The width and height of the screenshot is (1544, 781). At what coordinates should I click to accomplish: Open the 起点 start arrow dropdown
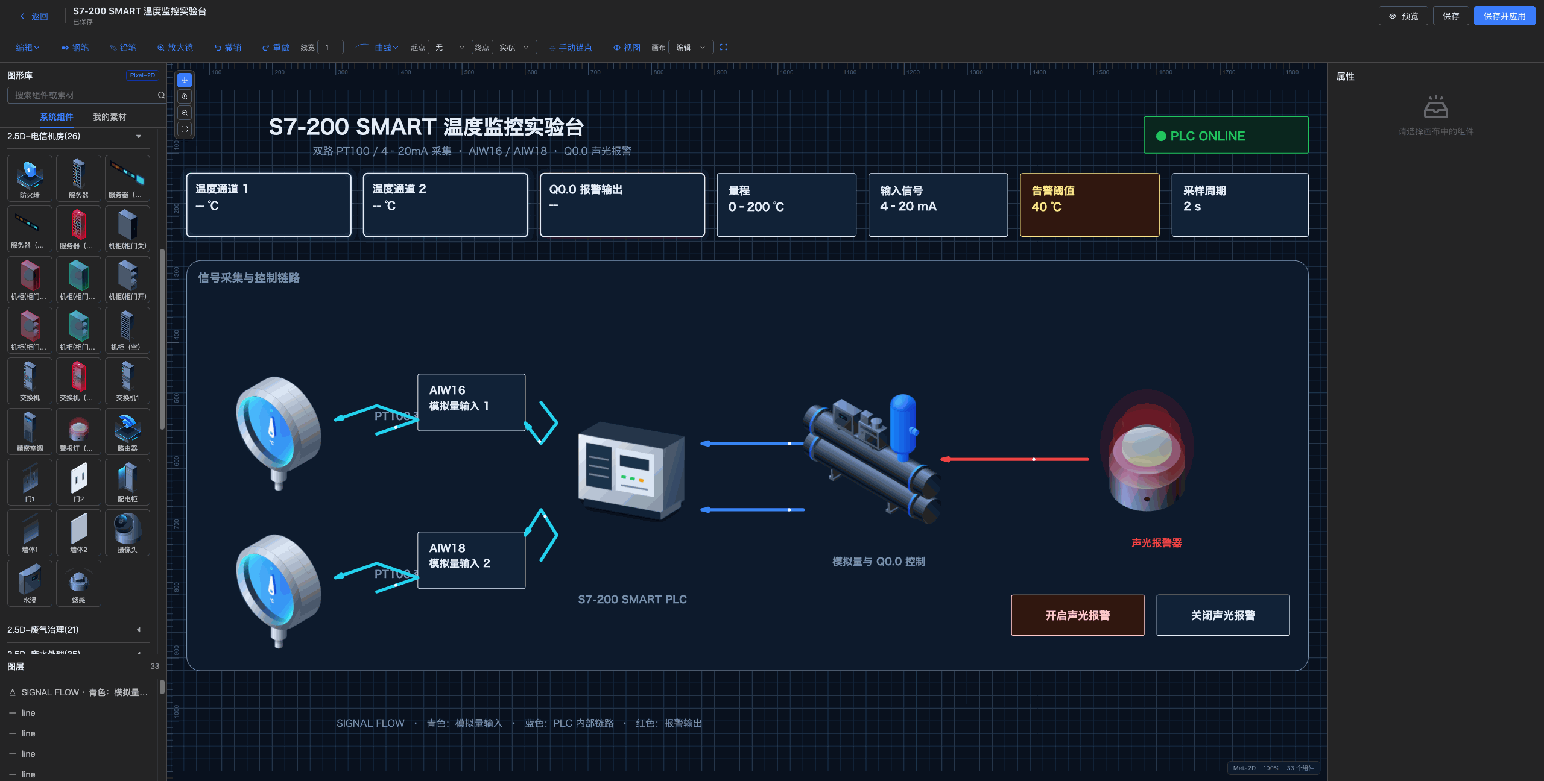point(450,48)
